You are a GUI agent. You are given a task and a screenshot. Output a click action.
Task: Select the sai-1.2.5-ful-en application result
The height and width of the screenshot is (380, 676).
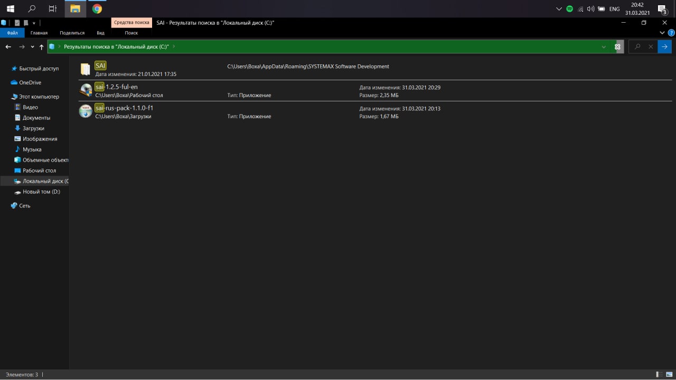click(375, 90)
